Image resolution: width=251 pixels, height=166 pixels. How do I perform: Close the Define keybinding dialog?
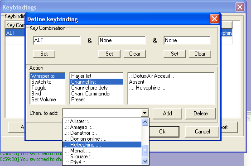(x=214, y=19)
